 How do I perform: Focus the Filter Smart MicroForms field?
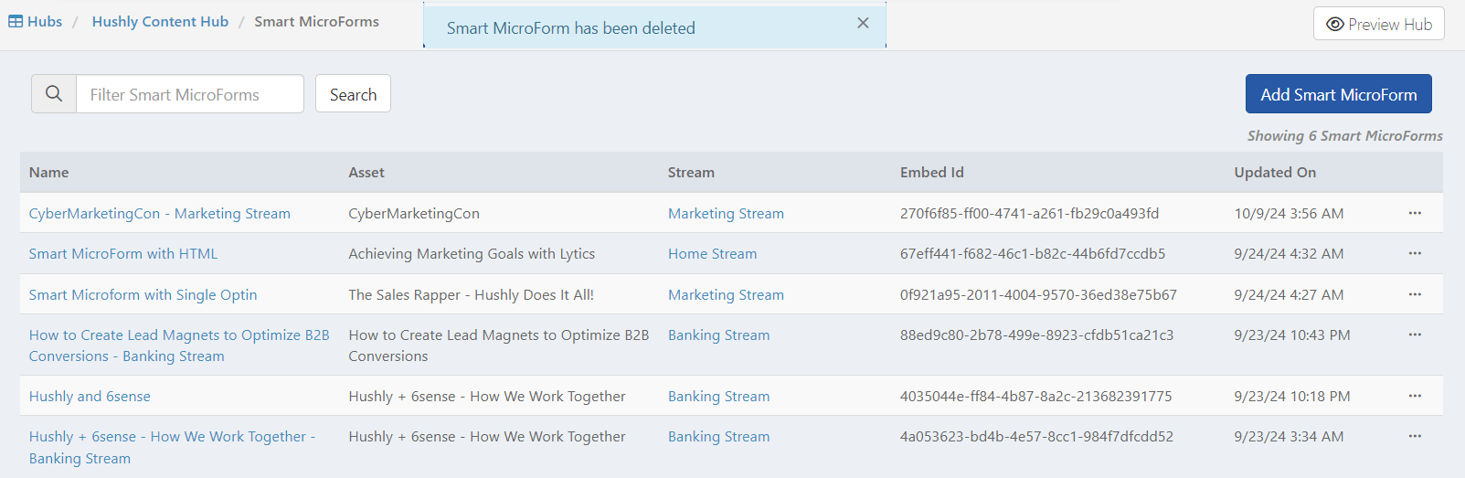[x=190, y=94]
